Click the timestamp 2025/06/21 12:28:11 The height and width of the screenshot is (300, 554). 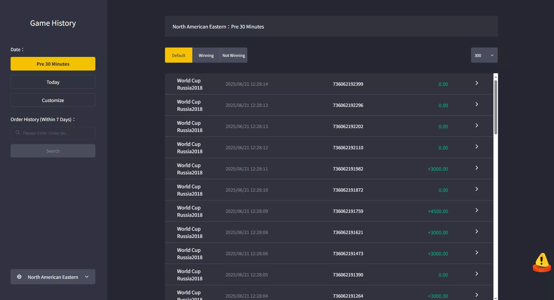[247, 169]
